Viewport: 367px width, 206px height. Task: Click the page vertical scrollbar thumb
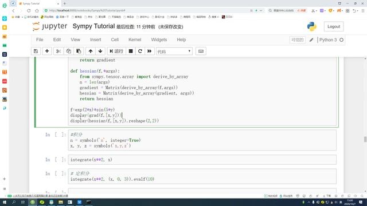click(365, 139)
